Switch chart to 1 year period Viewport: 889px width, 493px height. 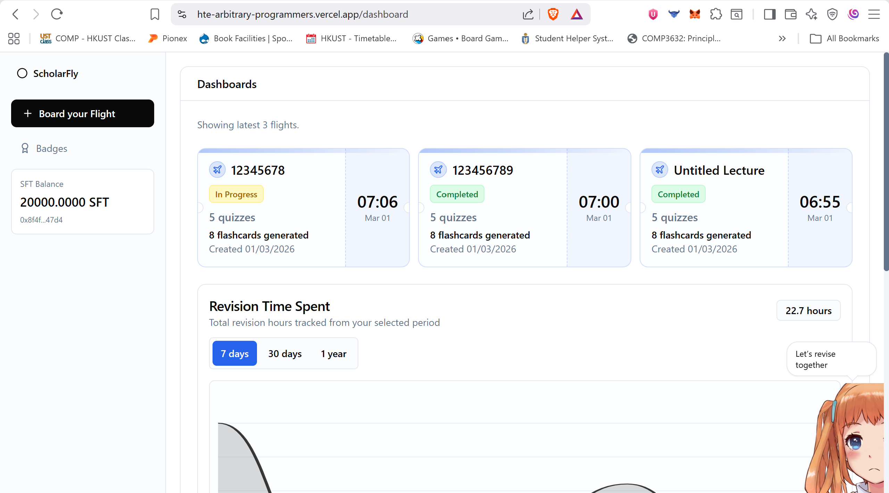(333, 353)
